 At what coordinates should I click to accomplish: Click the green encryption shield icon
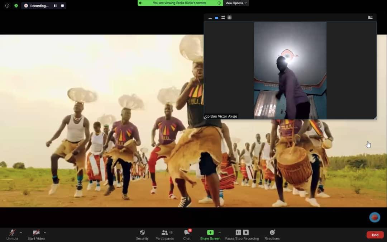pyautogui.click(x=16, y=5)
